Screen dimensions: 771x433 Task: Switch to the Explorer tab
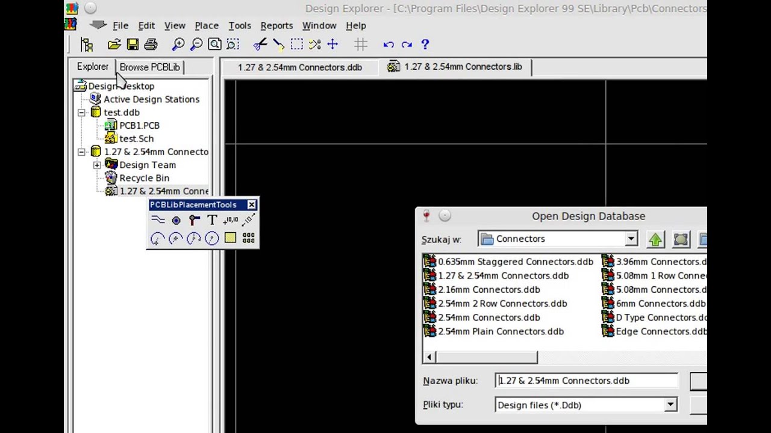pyautogui.click(x=93, y=67)
